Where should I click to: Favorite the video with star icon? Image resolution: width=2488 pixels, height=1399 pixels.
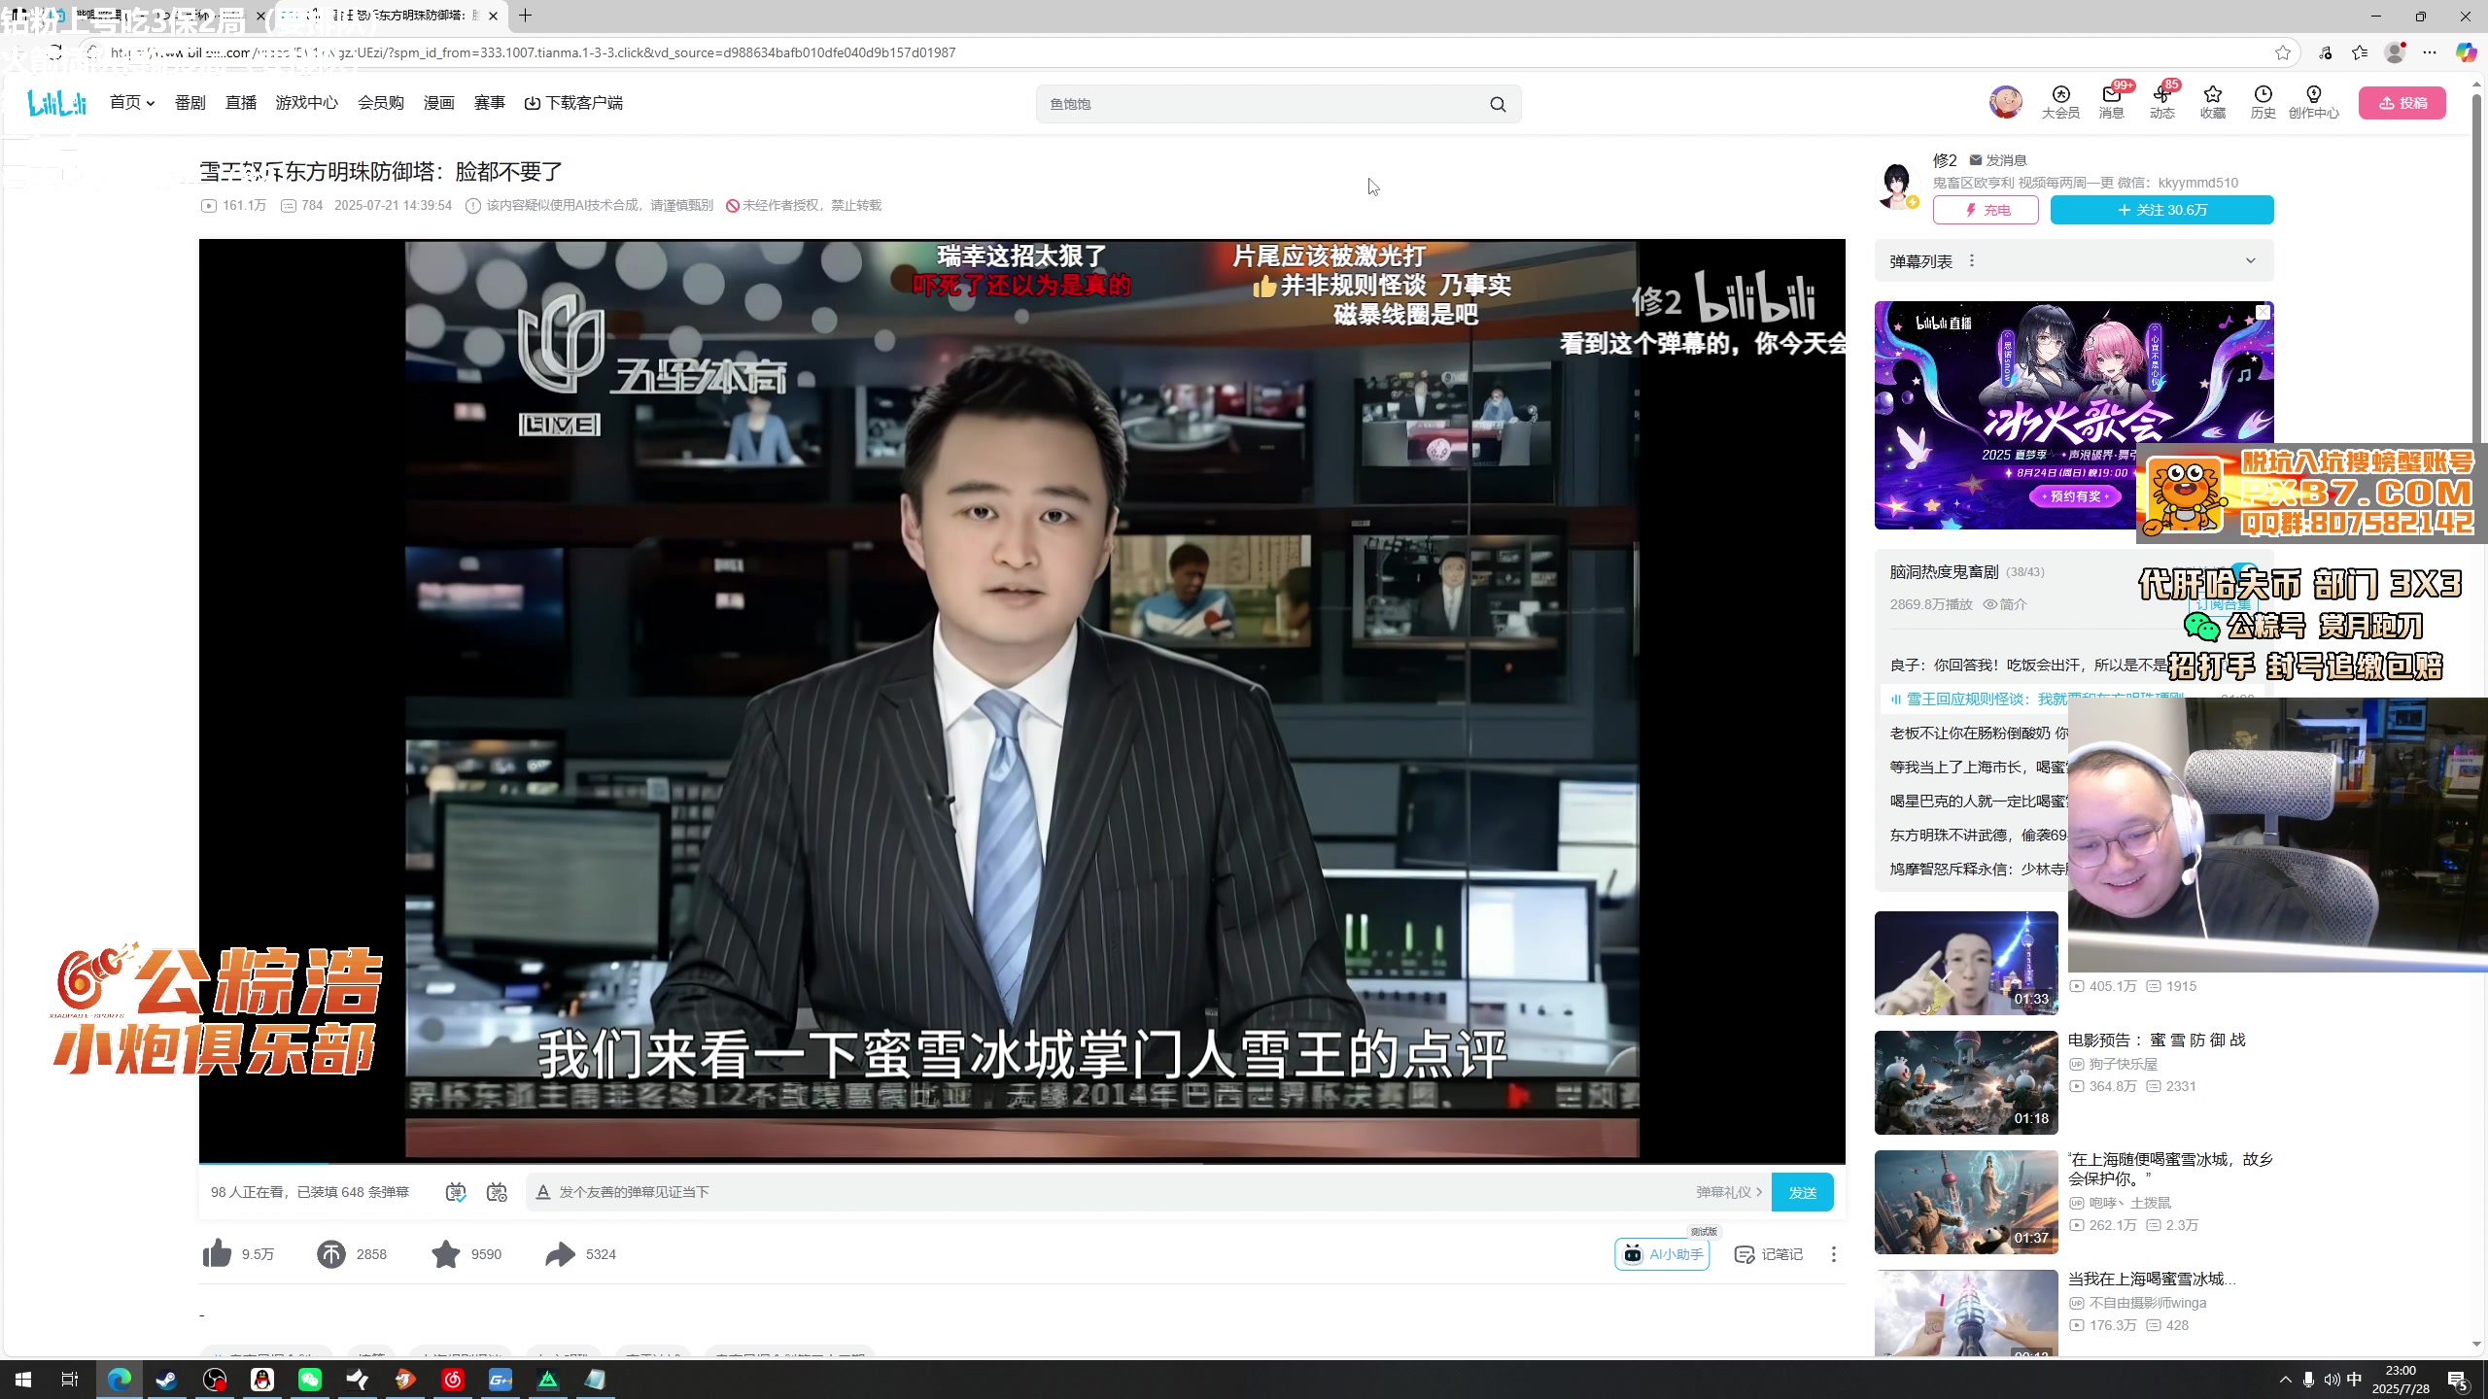[446, 1253]
